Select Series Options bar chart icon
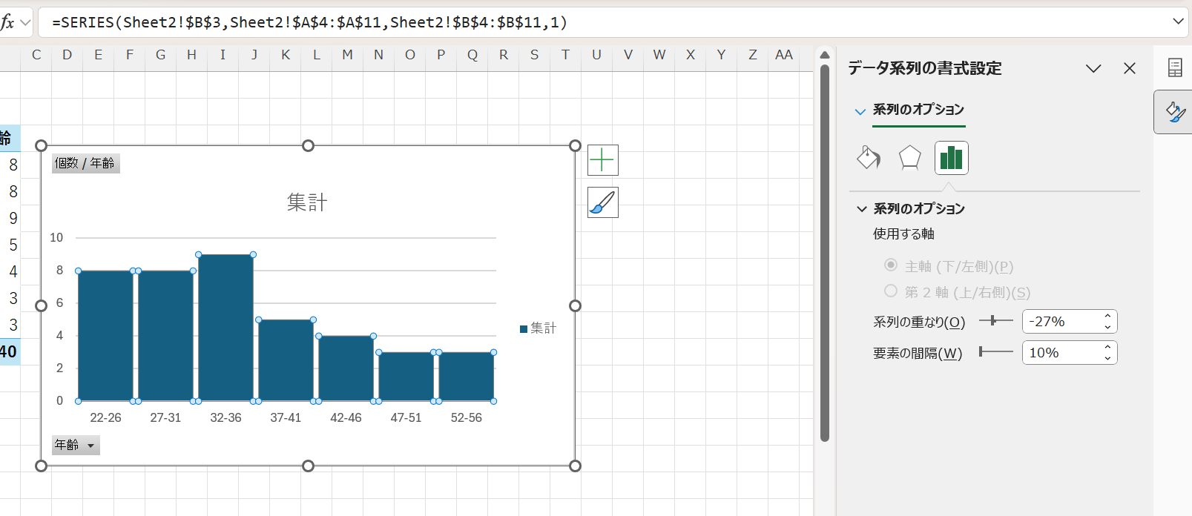The image size is (1192, 516). (x=951, y=157)
